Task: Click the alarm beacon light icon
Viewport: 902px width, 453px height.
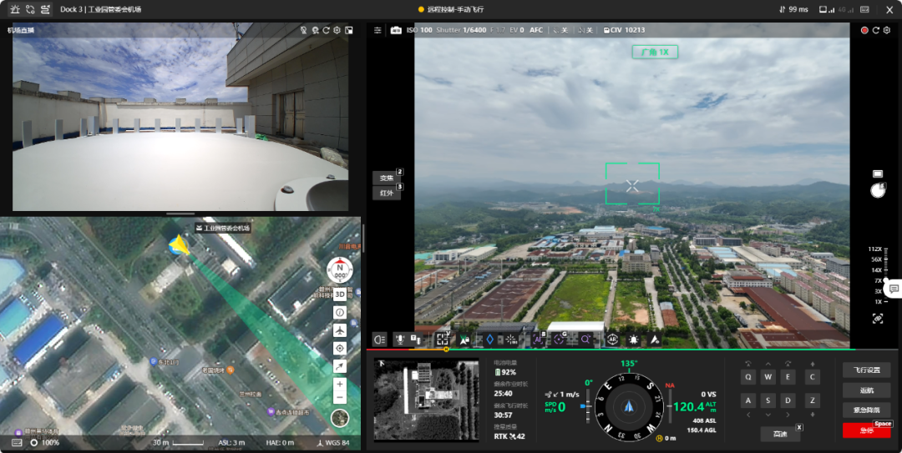Action: click(633, 340)
